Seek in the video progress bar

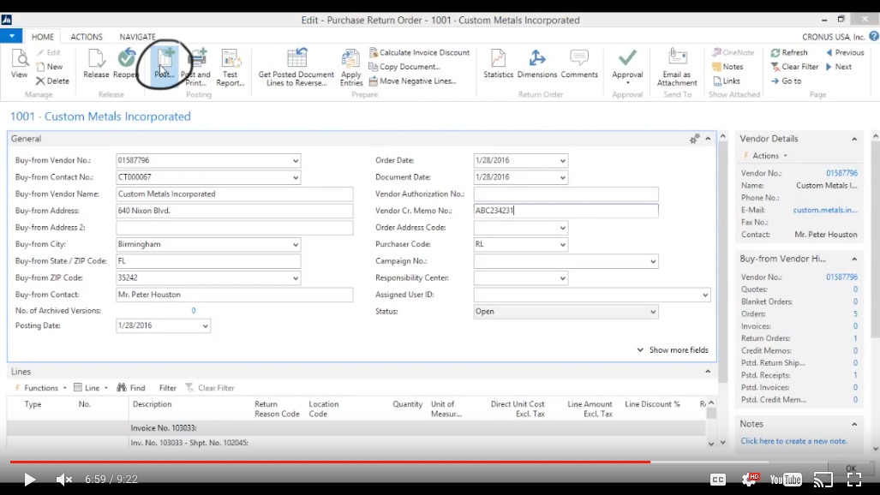[440, 462]
